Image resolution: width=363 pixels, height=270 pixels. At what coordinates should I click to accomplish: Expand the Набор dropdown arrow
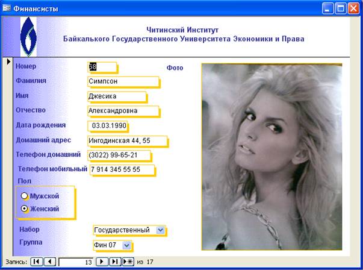pos(161,230)
